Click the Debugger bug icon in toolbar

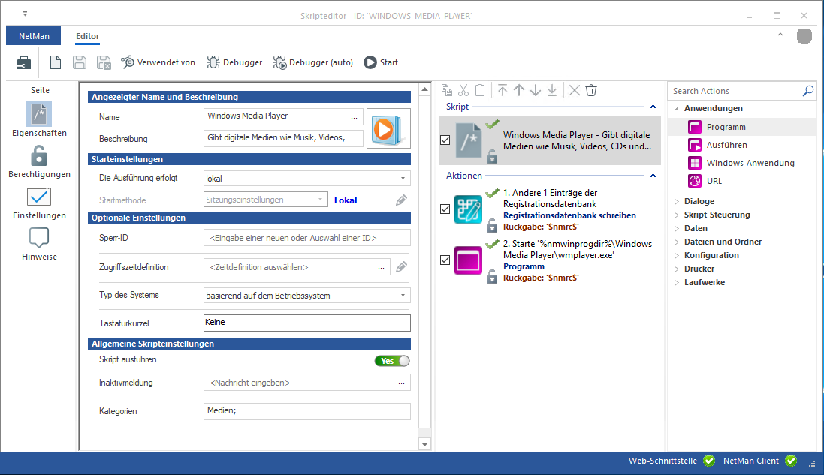pyautogui.click(x=214, y=62)
